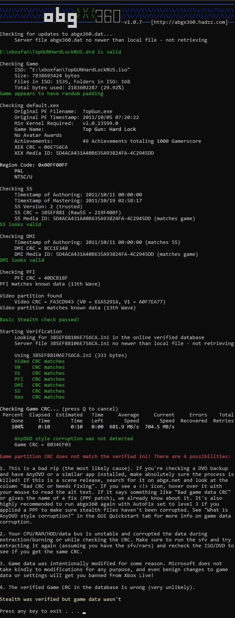Click 'Stealth was verified but game data wasn't'

(60, 599)
